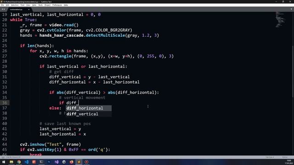Choose diff_vertical autocomplete suggestion
This screenshot has height=165, width=294.
89,114
